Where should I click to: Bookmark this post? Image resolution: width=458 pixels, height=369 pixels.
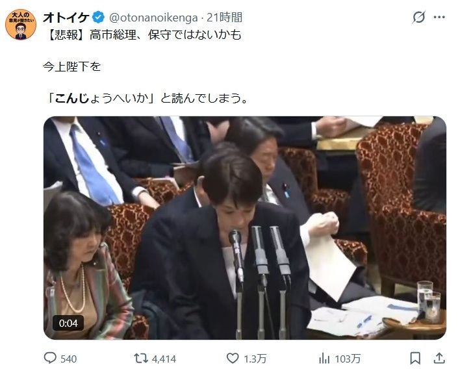click(x=415, y=358)
